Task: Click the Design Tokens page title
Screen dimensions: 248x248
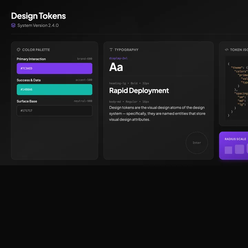Action: (x=39, y=16)
